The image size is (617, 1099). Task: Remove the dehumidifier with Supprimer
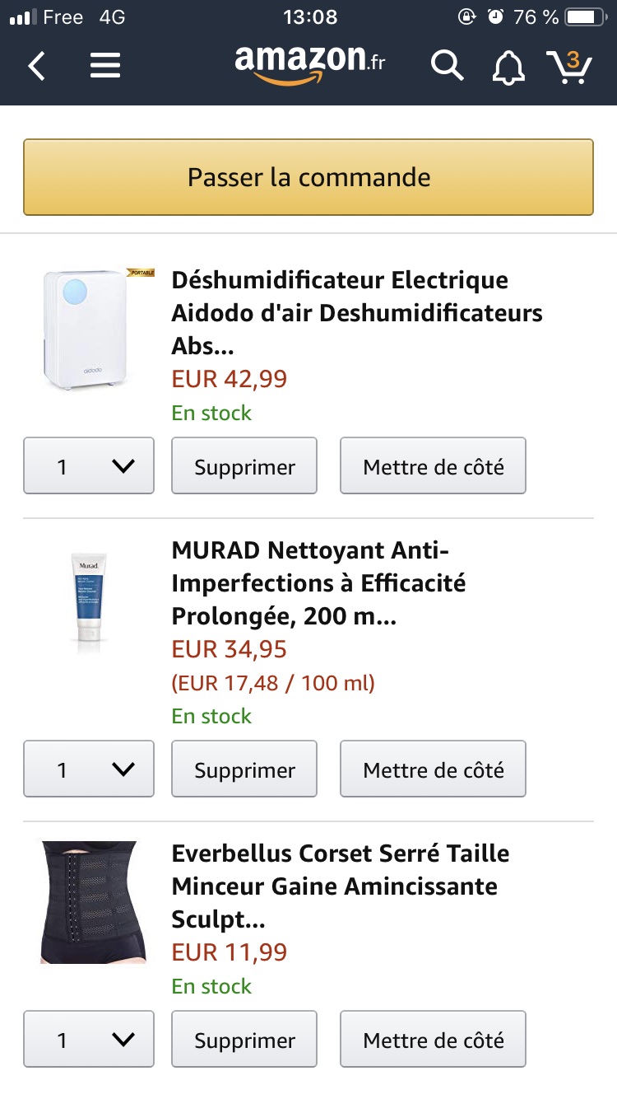point(244,465)
